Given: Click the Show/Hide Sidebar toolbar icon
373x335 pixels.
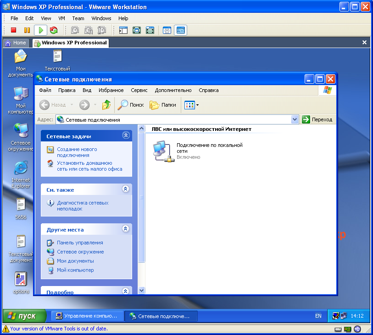Looking at the screenshot, I should click(123, 30).
